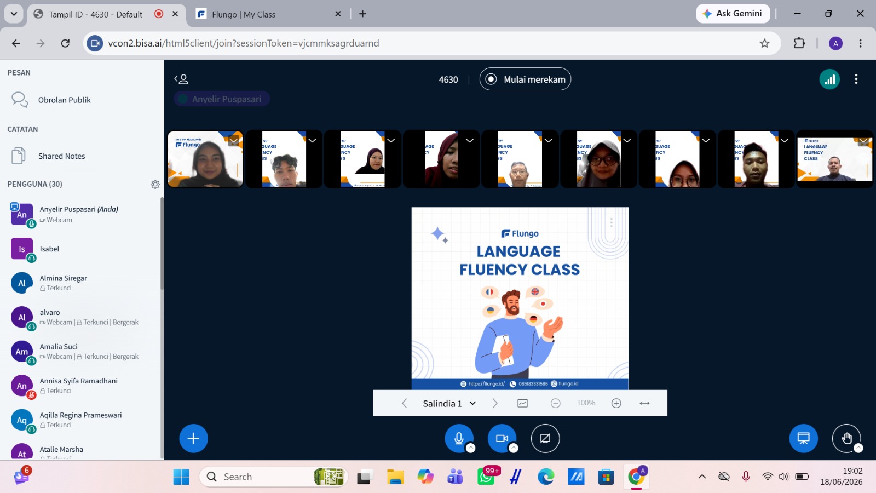This screenshot has height=493, width=876.
Task: Switch to Flungo | My Class tab
Action: pyautogui.click(x=268, y=14)
